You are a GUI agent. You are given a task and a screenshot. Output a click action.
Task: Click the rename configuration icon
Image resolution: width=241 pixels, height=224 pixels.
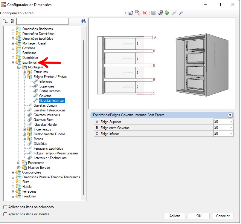coord(131,13)
